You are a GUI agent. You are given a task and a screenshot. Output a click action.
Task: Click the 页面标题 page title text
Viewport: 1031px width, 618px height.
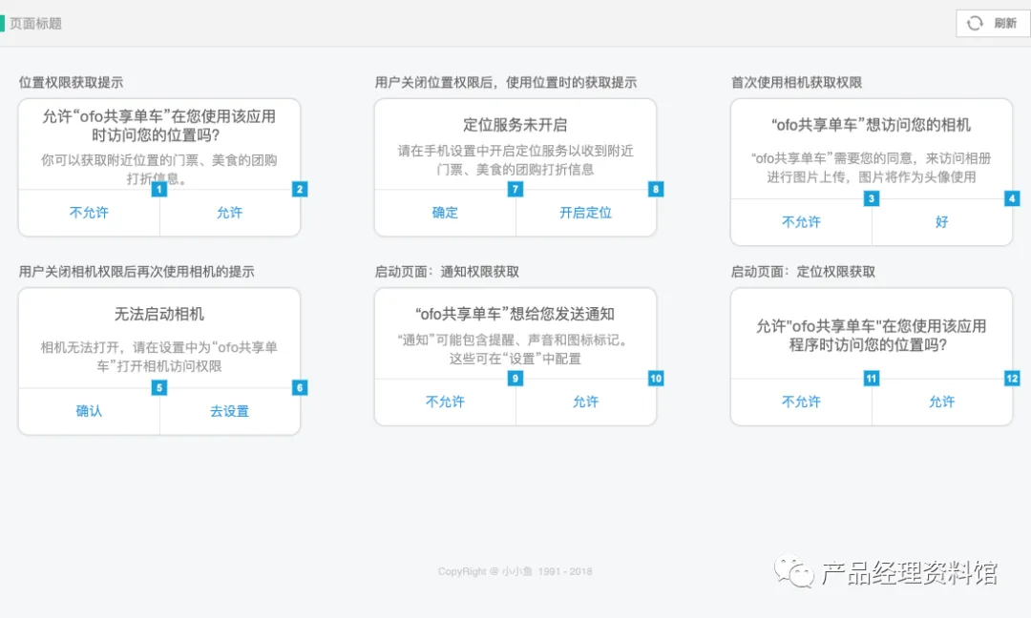(35, 24)
